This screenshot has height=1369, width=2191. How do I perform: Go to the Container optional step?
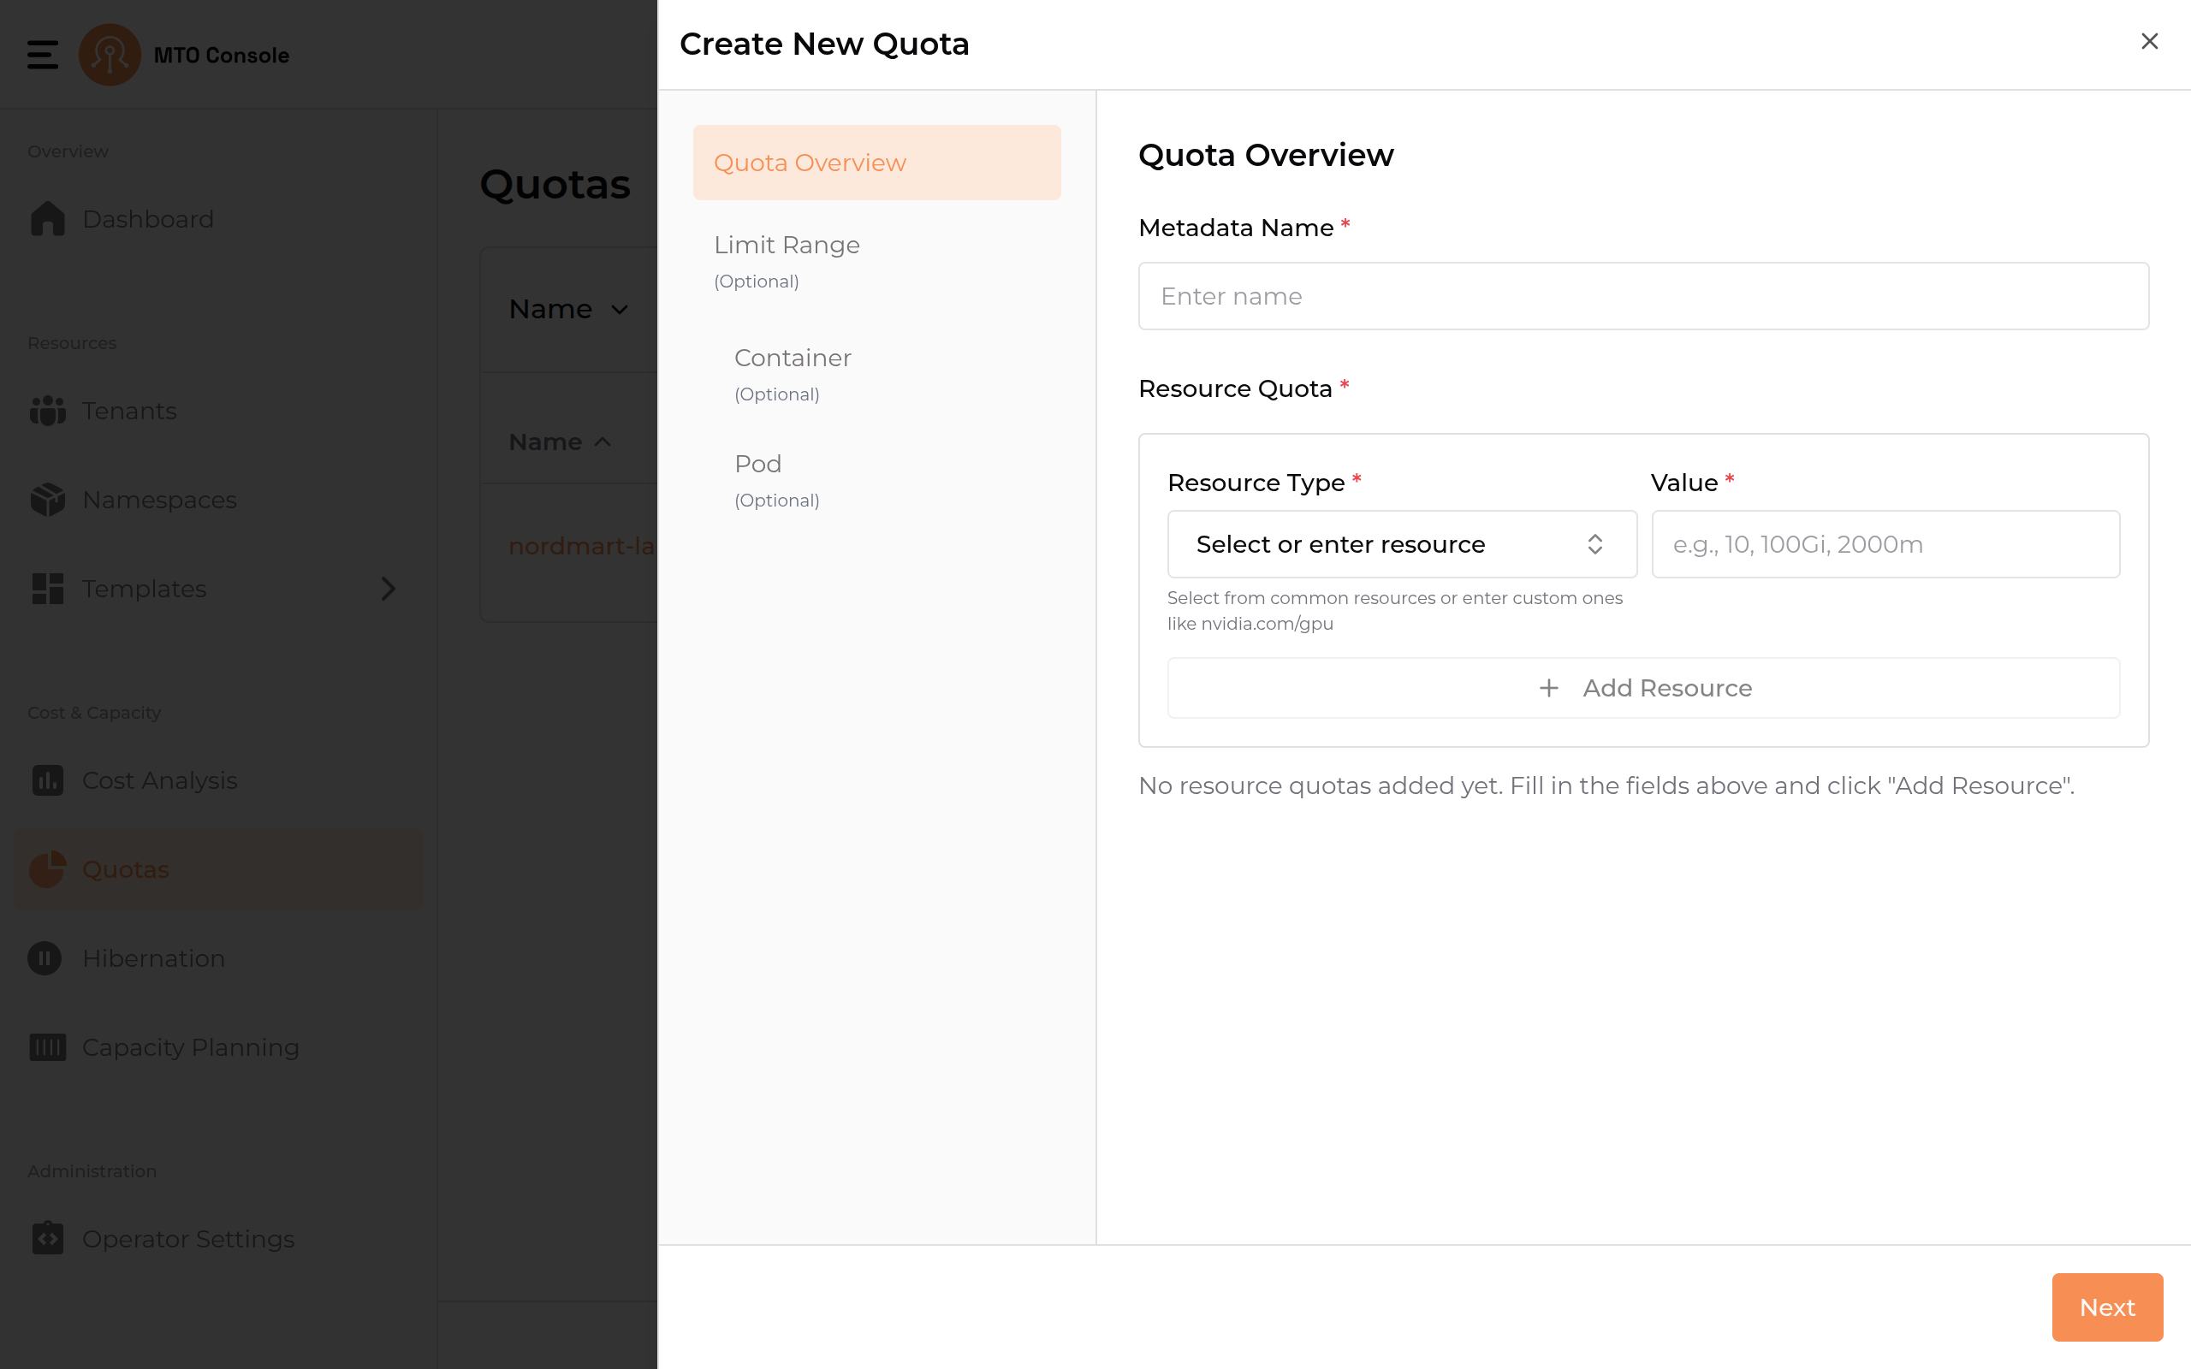[793, 374]
